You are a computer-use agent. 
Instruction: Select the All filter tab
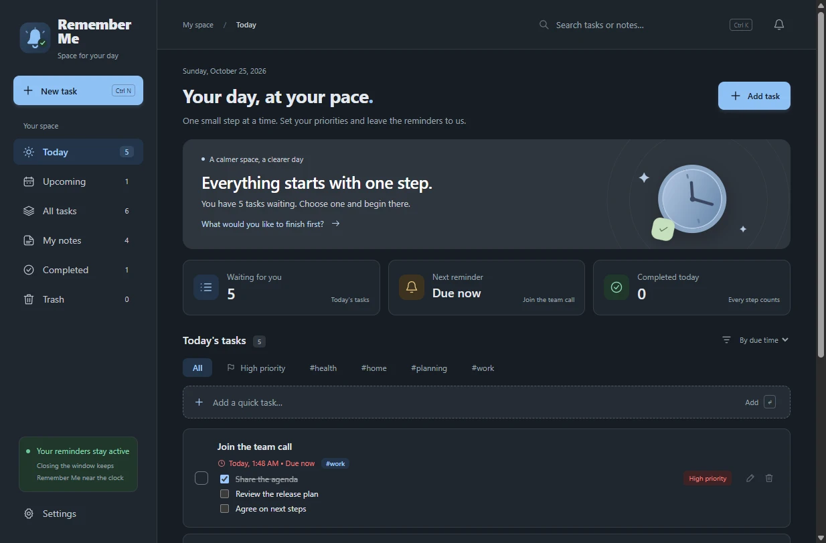197,368
